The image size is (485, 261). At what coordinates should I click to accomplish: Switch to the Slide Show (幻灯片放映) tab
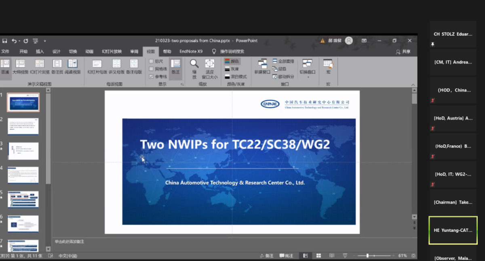[112, 52]
